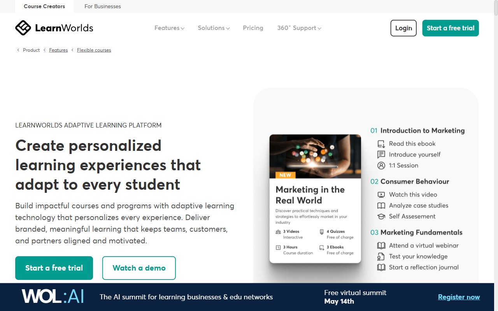498x311 pixels.
Task: Click the 02 Consumer Behaviour heading
Action: point(410,182)
